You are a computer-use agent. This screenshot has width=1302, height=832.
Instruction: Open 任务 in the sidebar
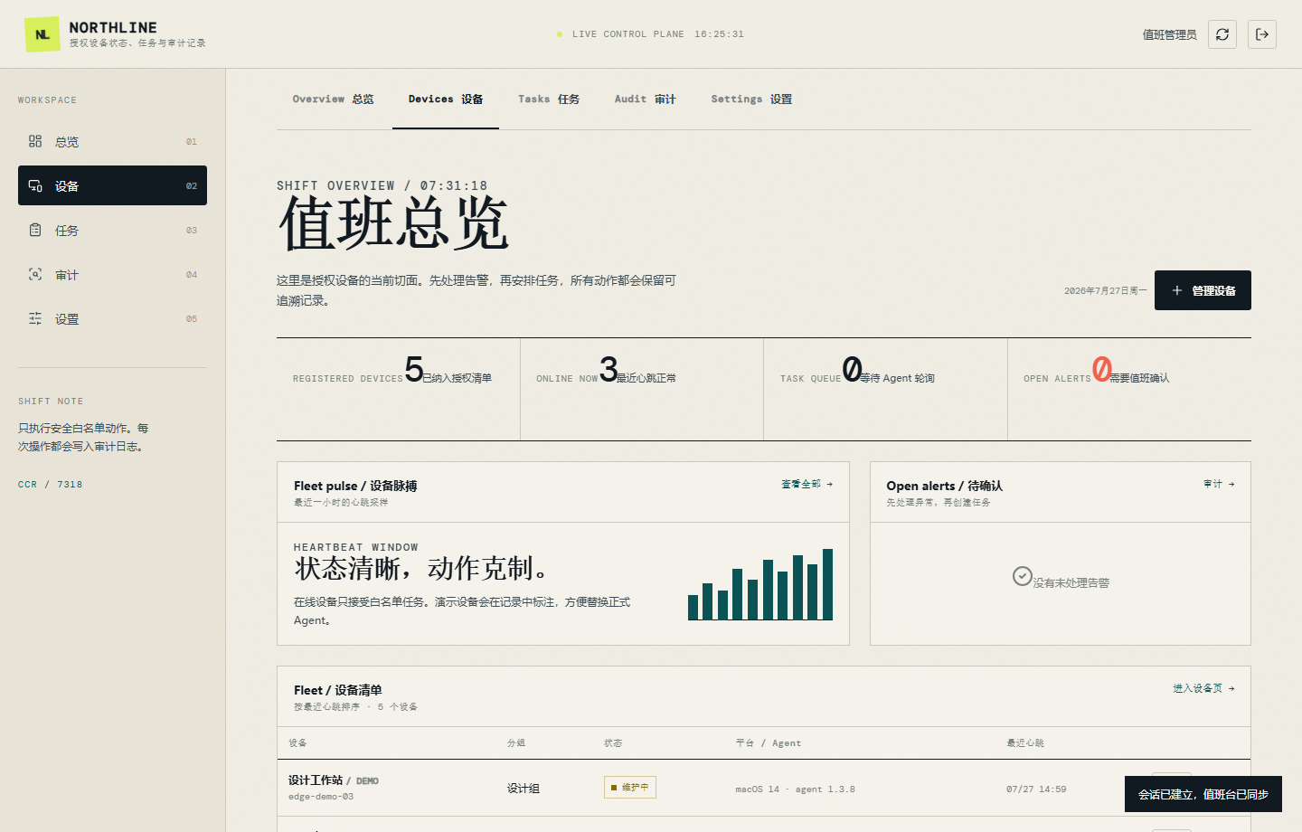112,230
